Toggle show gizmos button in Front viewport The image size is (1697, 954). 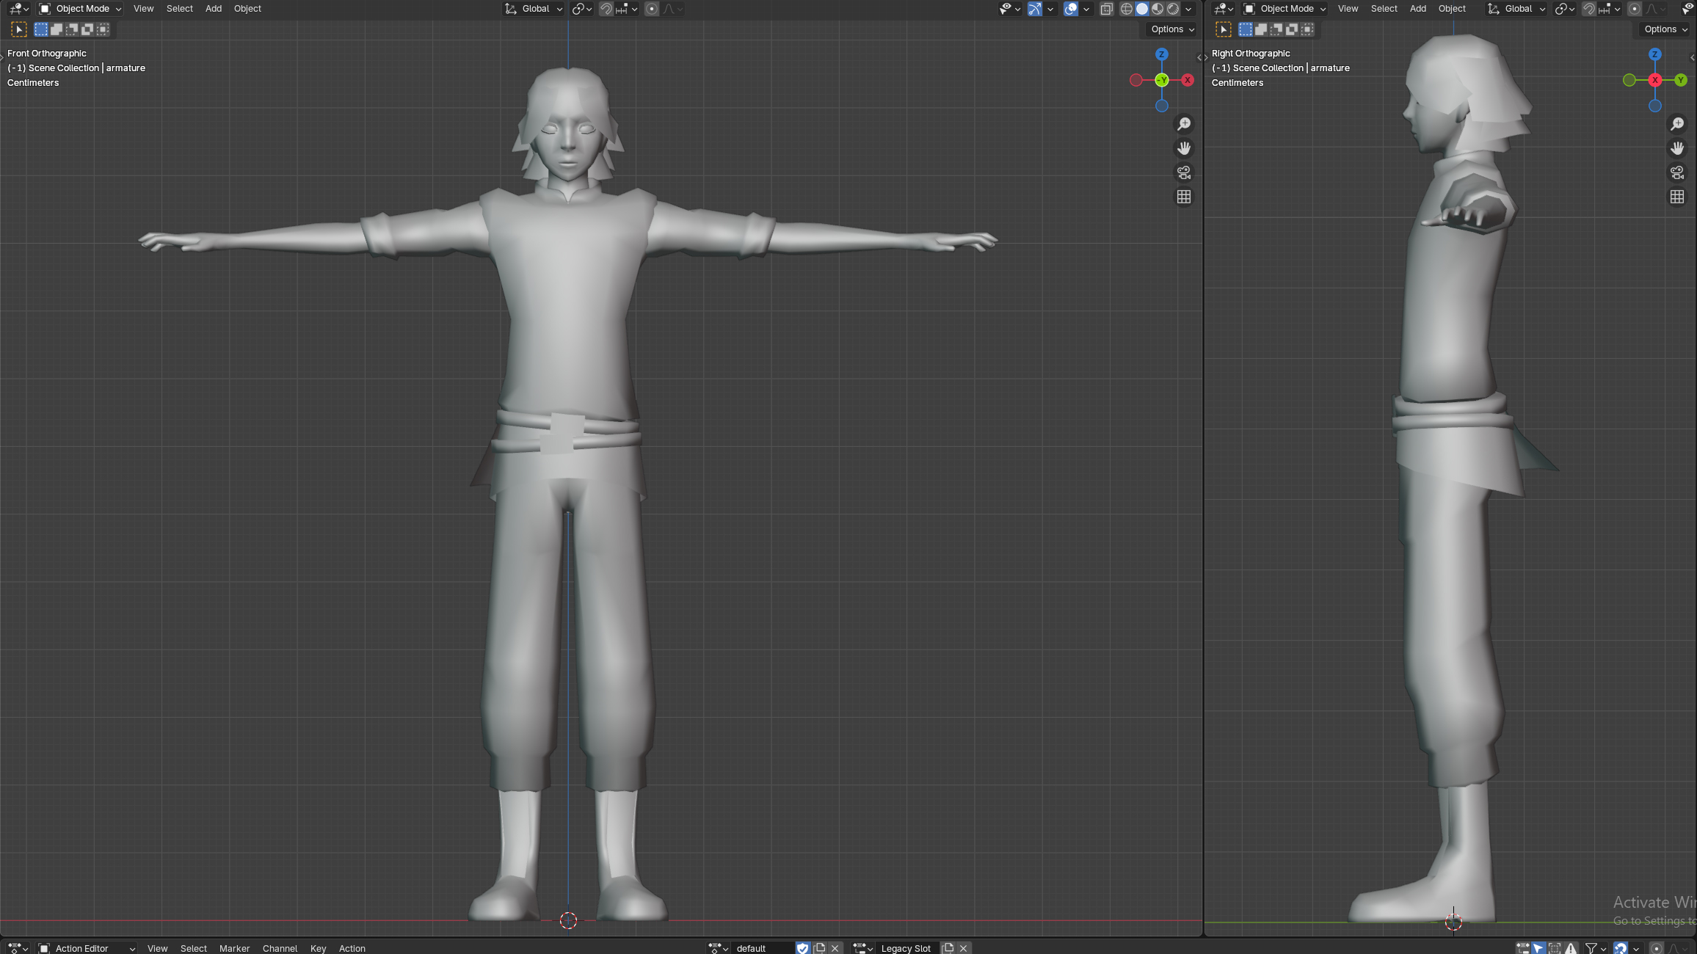1034,9
